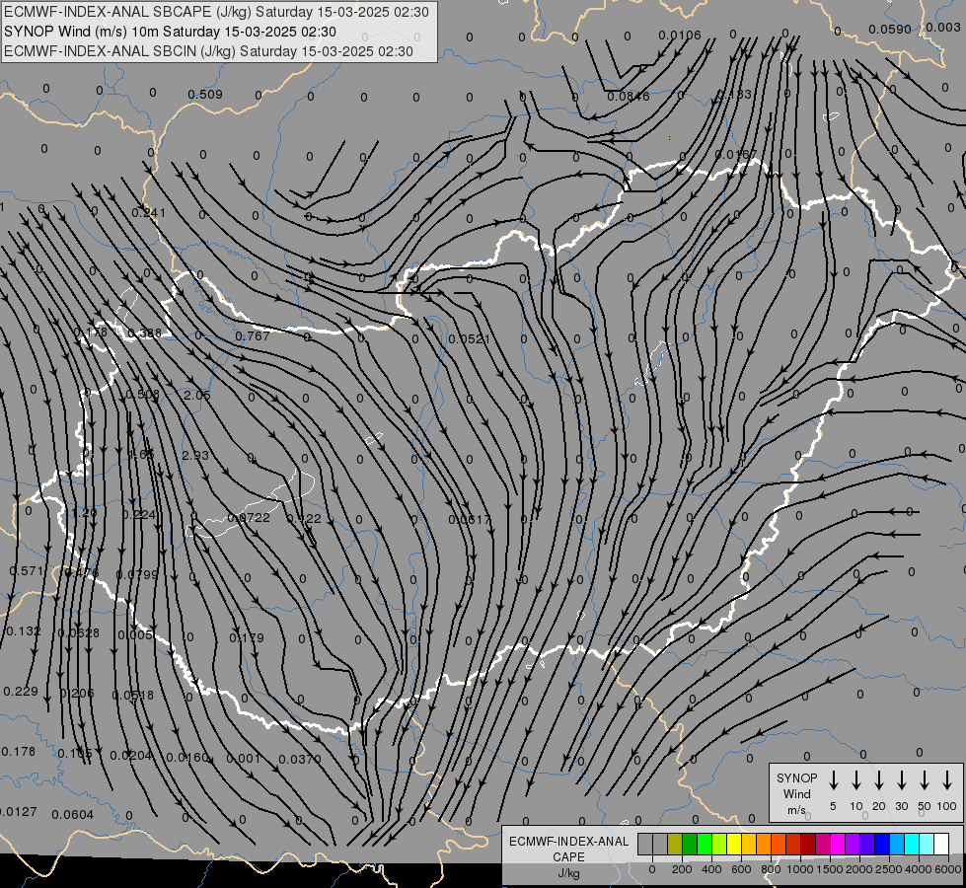Click the 0.0590 CAPE value on map
This screenshot has width=966, height=888.
[x=890, y=29]
